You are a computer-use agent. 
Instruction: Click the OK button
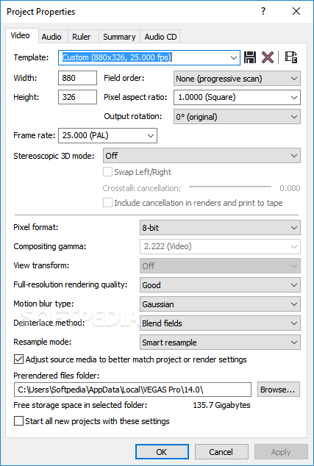162,452
